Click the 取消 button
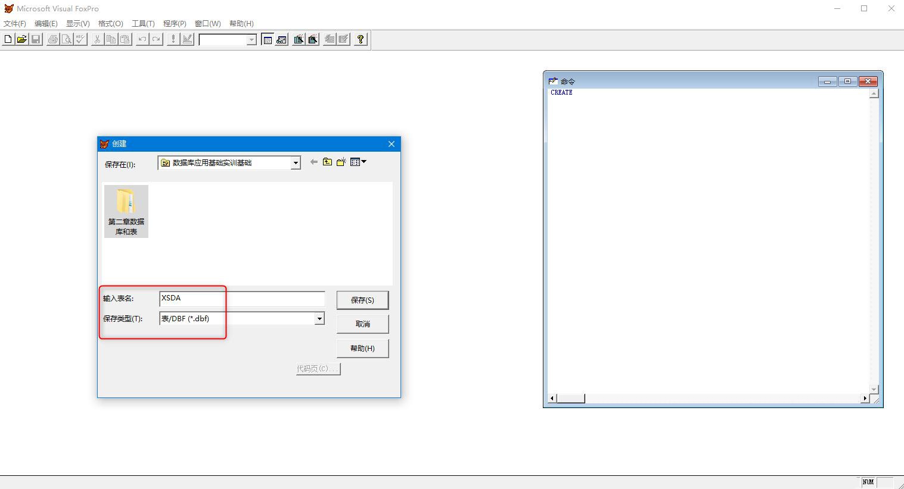This screenshot has height=489, width=904. 362,324
